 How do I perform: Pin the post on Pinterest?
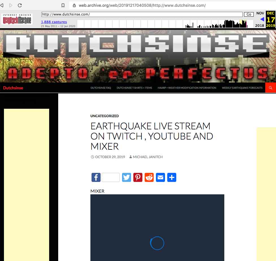pos(138,177)
